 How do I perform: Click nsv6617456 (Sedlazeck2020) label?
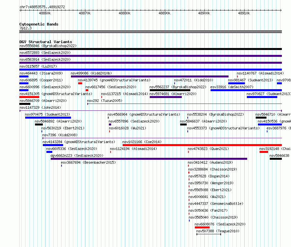pyautogui.click(x=111, y=87)
